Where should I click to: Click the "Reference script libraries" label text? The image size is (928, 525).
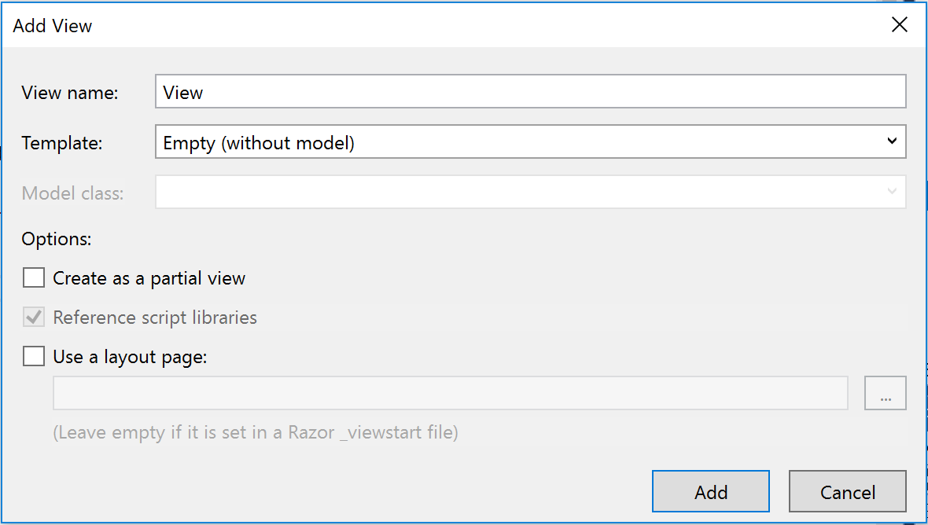(155, 318)
